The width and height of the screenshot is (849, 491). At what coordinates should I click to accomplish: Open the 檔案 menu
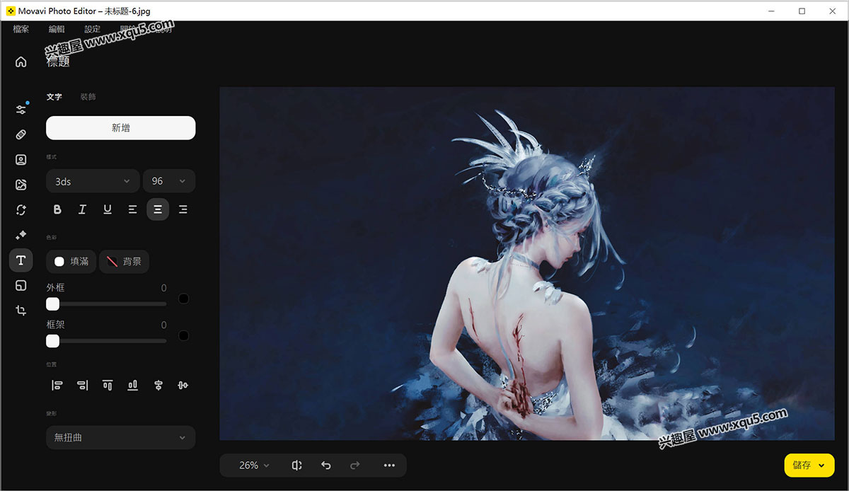coord(21,29)
